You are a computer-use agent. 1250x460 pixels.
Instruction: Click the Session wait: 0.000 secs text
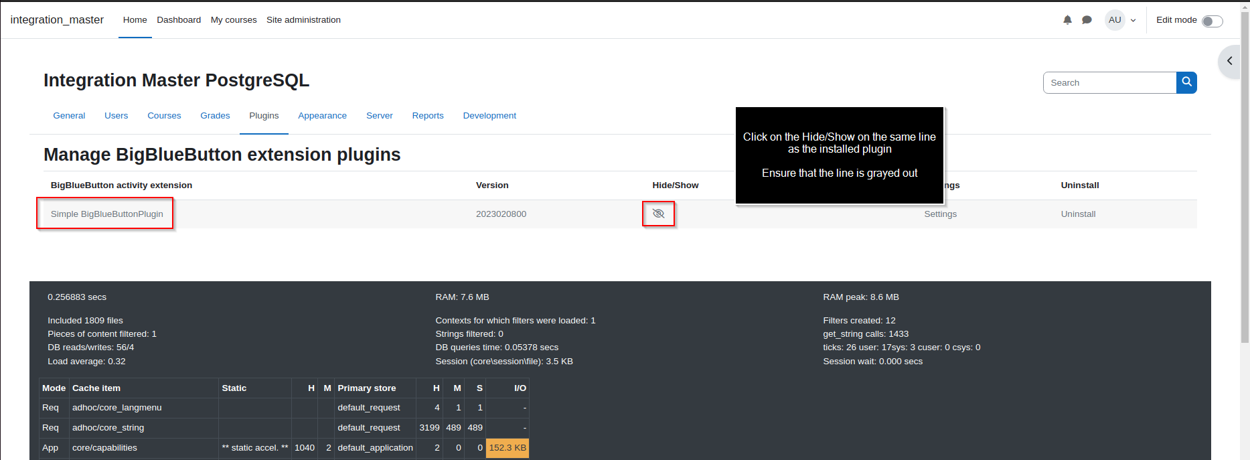(872, 362)
